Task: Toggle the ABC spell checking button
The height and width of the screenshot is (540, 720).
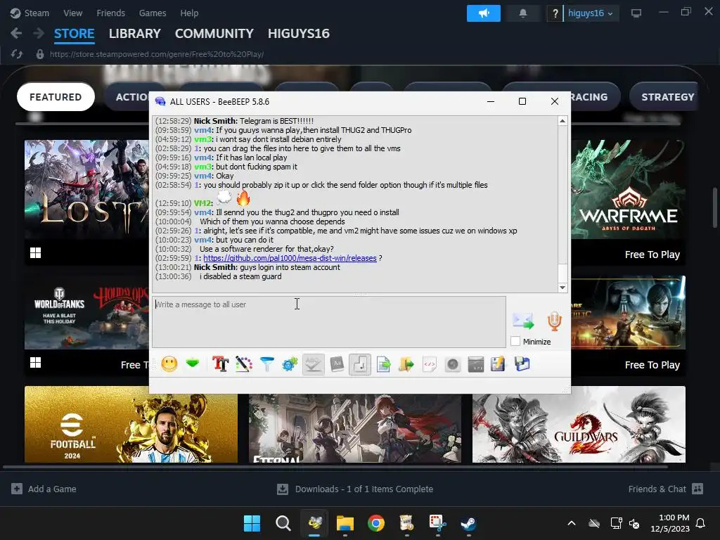Action: [313, 364]
